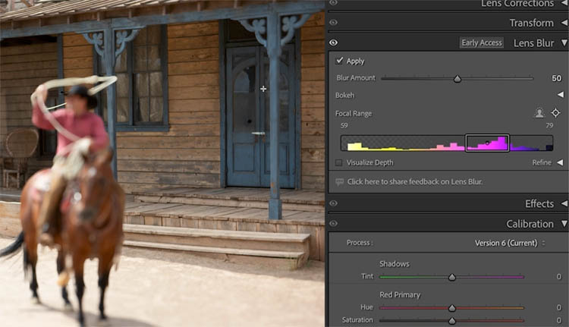569x327 pixels.
Task: Click the Calibration panel title
Action: point(530,225)
